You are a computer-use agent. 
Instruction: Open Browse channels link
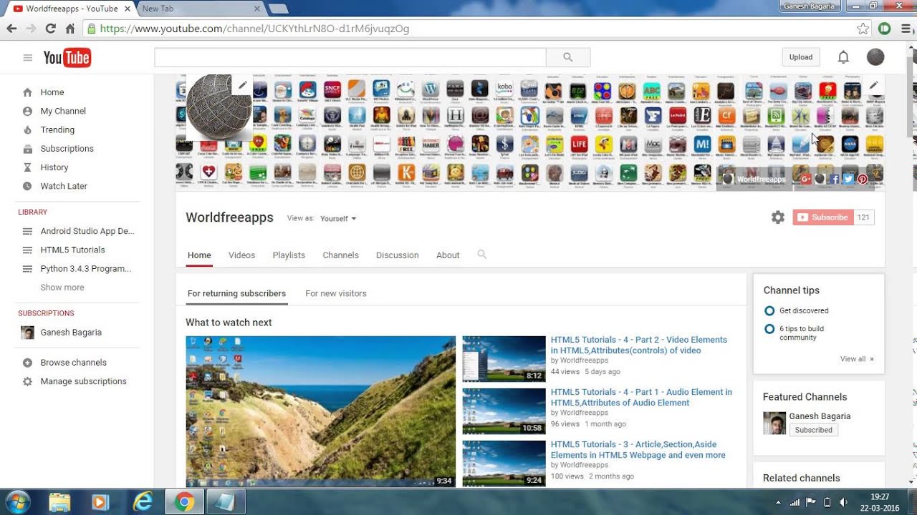[73, 363]
